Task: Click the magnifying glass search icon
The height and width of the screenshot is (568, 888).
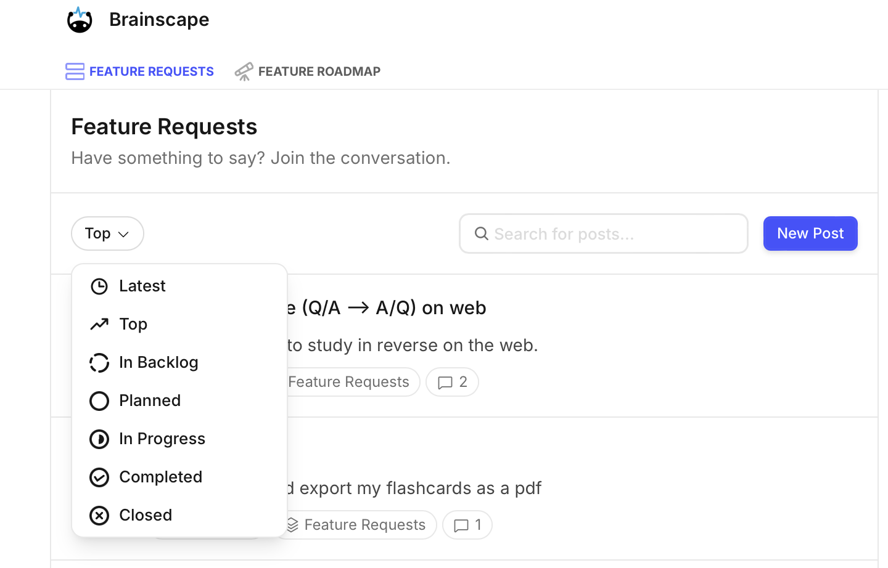Action: (482, 233)
